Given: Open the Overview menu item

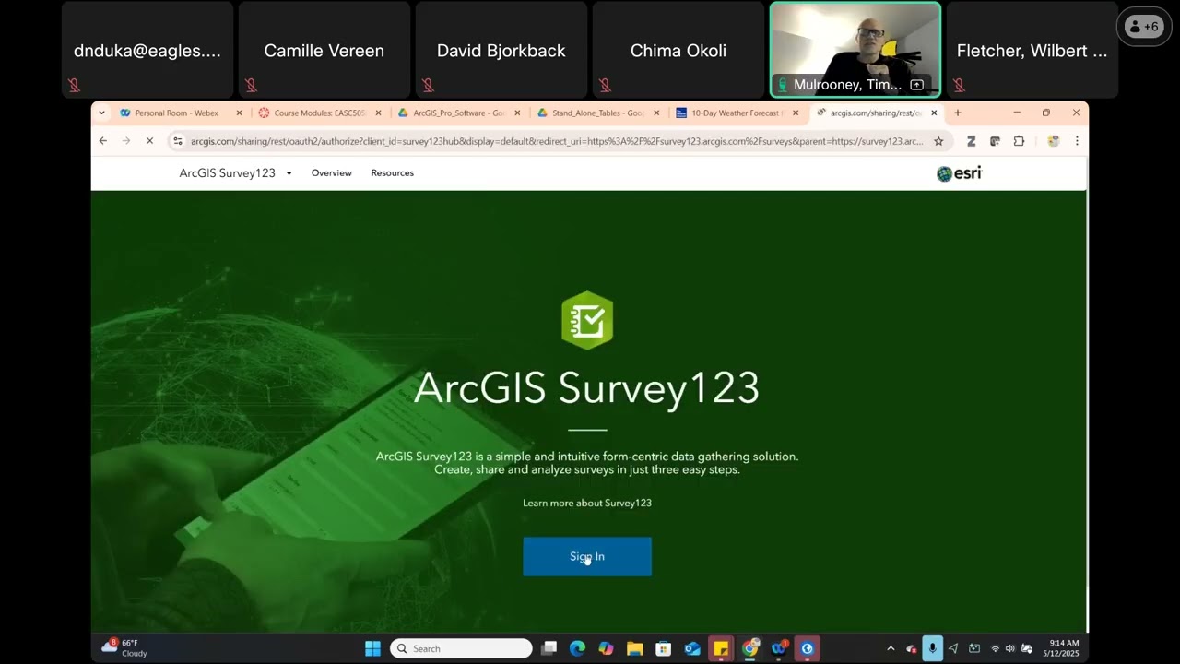Looking at the screenshot, I should coord(332,173).
